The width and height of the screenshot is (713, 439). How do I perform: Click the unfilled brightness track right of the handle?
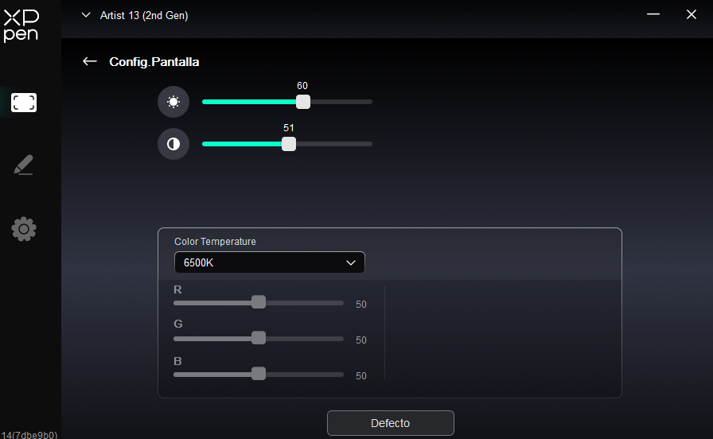(341, 102)
